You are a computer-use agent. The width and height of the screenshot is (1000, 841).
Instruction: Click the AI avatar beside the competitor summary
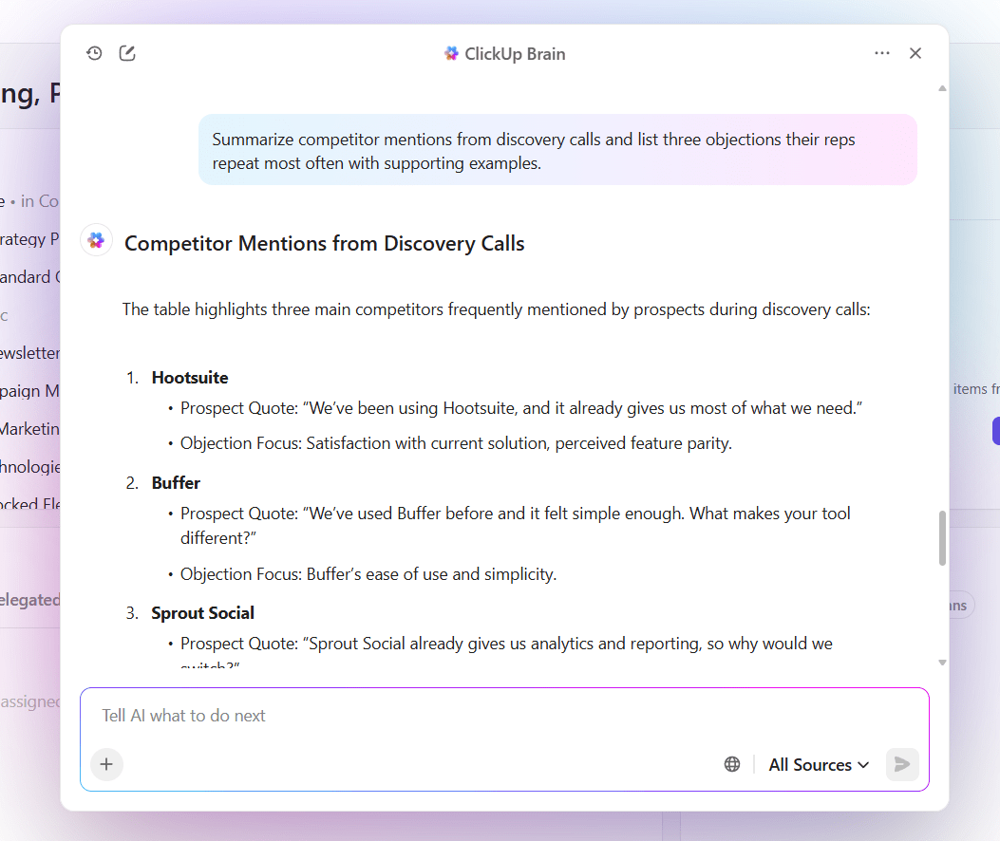(x=96, y=239)
